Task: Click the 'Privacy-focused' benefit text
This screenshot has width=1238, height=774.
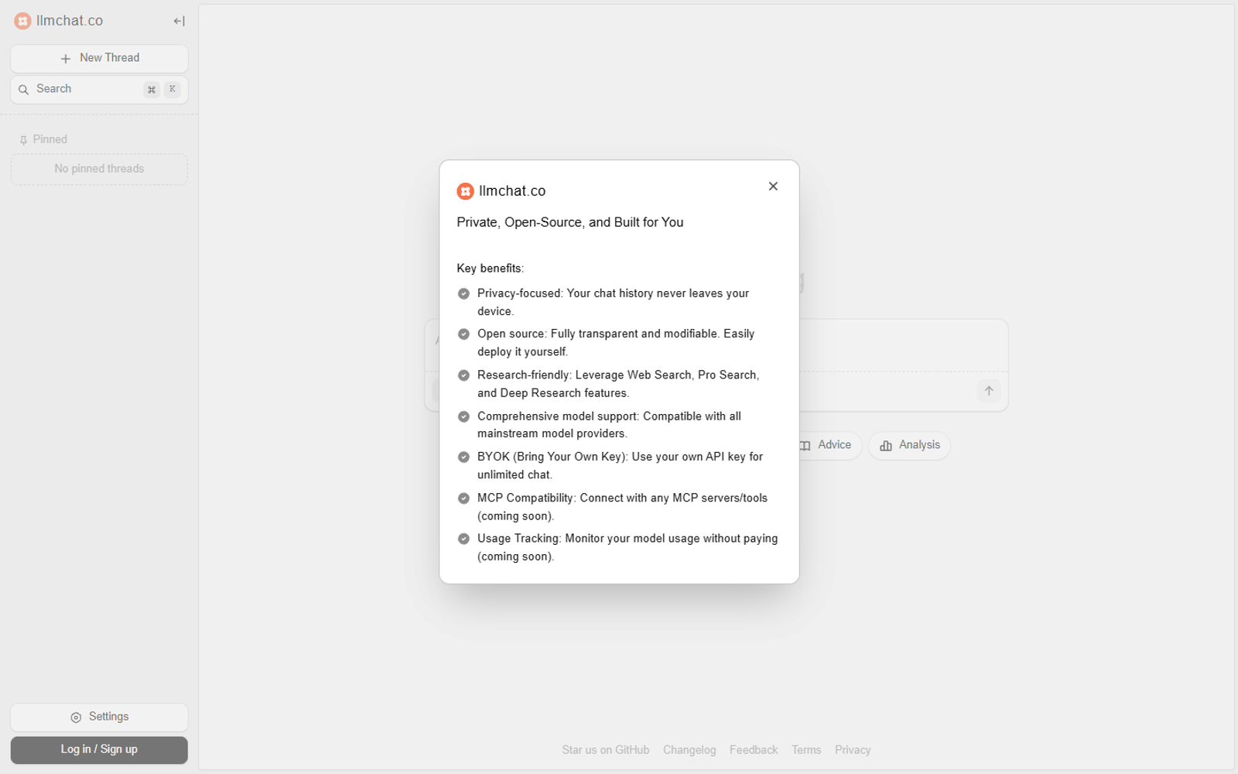Action: coord(614,303)
